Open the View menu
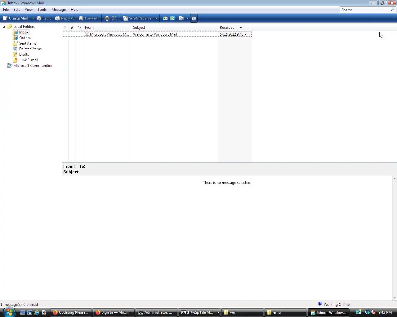Image resolution: width=397 pixels, height=317 pixels. click(29, 10)
